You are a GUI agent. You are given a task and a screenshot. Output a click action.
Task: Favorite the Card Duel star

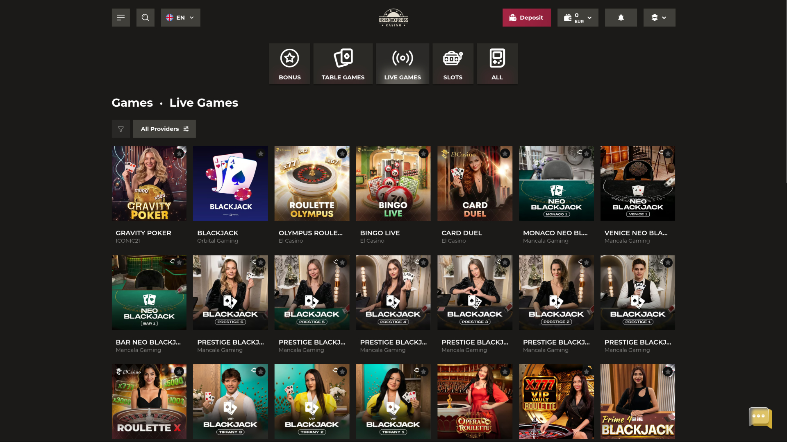(x=505, y=153)
